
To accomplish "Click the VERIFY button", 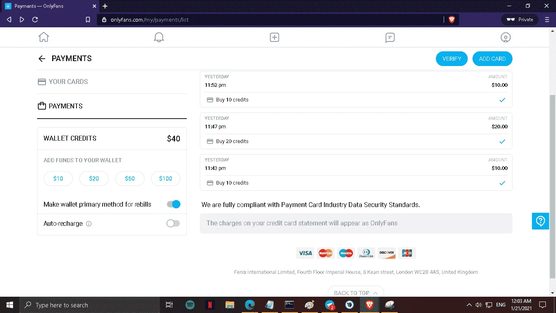I will (452, 59).
